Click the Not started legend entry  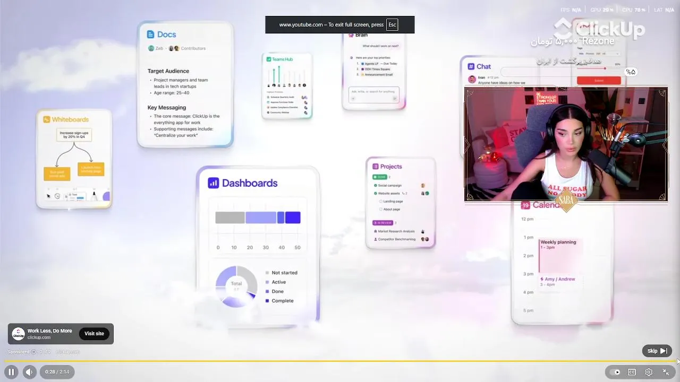(x=281, y=273)
